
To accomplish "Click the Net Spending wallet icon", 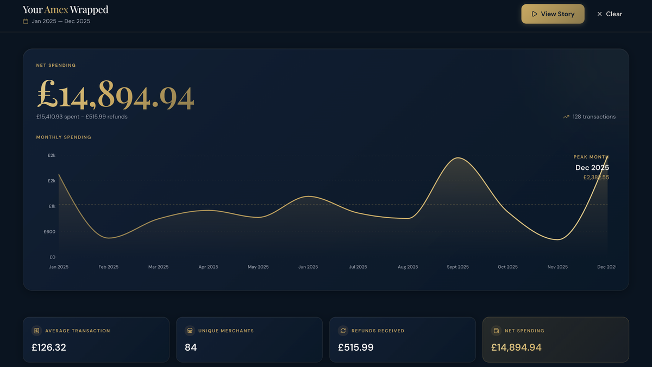I will click(x=496, y=331).
